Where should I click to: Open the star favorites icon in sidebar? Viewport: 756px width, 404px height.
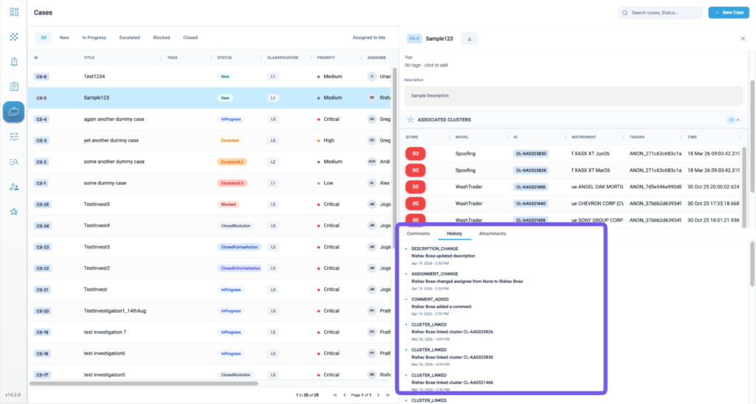[14, 212]
